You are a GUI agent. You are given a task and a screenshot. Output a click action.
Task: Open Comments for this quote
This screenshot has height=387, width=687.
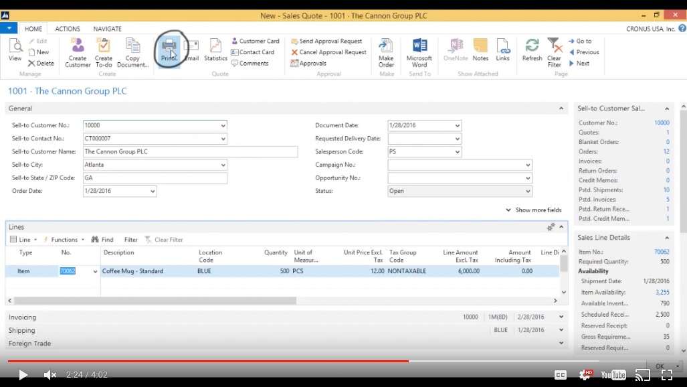pos(250,63)
